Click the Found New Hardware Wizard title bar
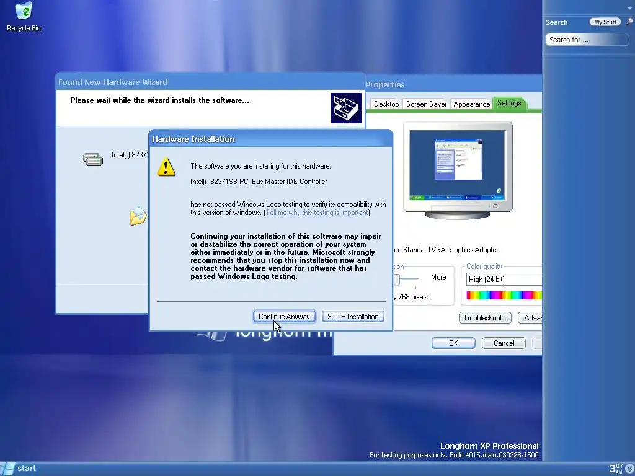This screenshot has width=635, height=476. coord(210,82)
